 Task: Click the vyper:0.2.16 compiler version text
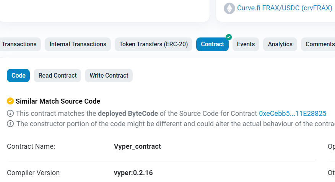coord(133,172)
